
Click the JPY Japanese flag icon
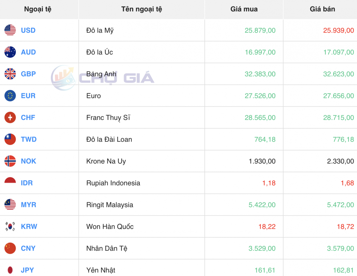[10, 270]
